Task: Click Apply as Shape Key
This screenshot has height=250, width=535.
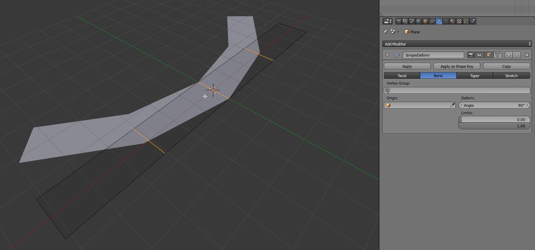Action: [457, 66]
